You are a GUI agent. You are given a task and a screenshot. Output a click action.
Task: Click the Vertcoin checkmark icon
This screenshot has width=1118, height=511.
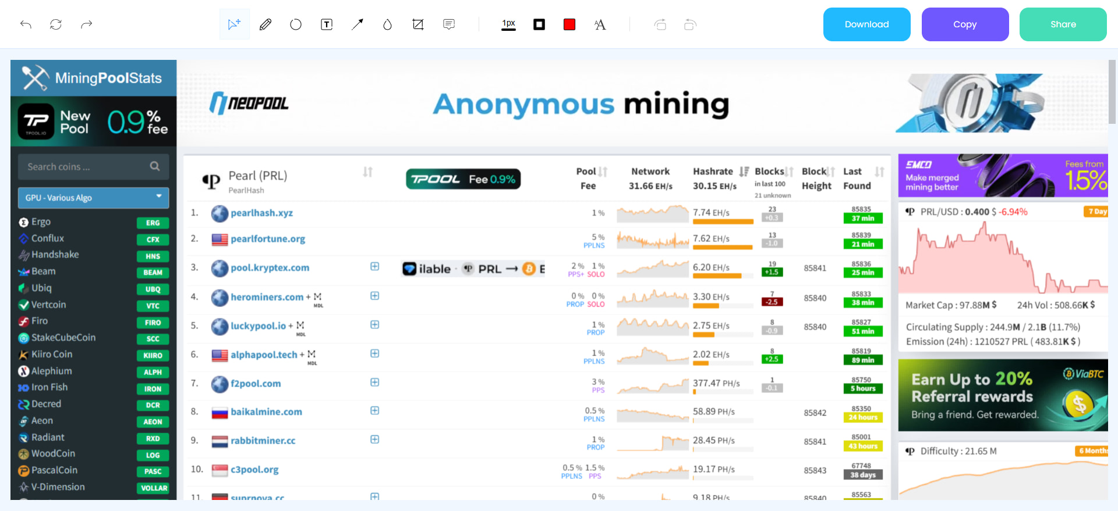(x=24, y=305)
